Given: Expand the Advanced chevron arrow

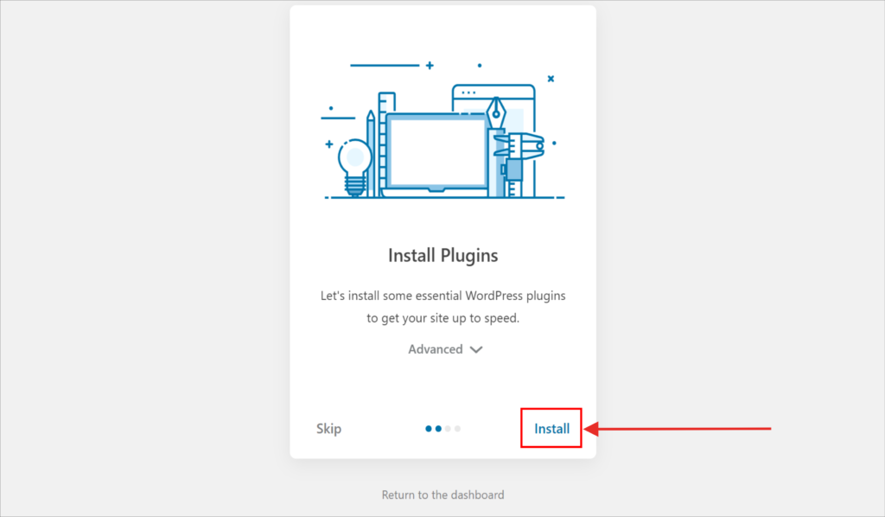Looking at the screenshot, I should point(476,350).
